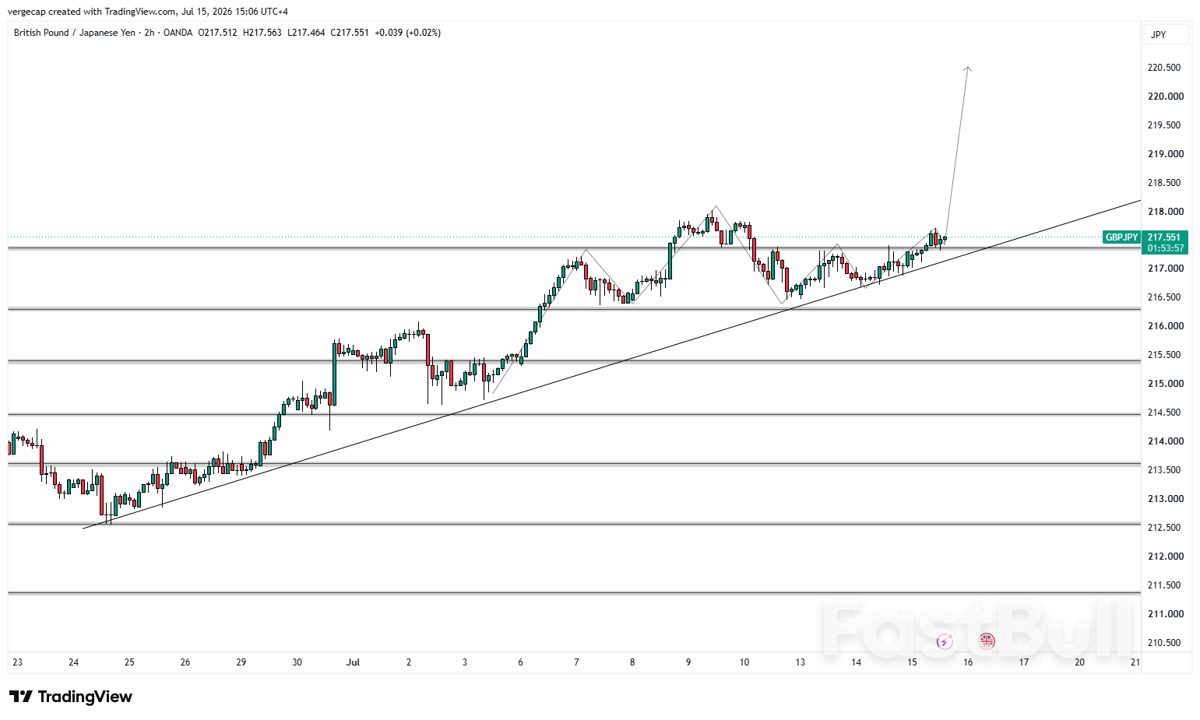1200x720 pixels.
Task: Select the GBPJPY symbol price tag
Action: click(x=1122, y=237)
